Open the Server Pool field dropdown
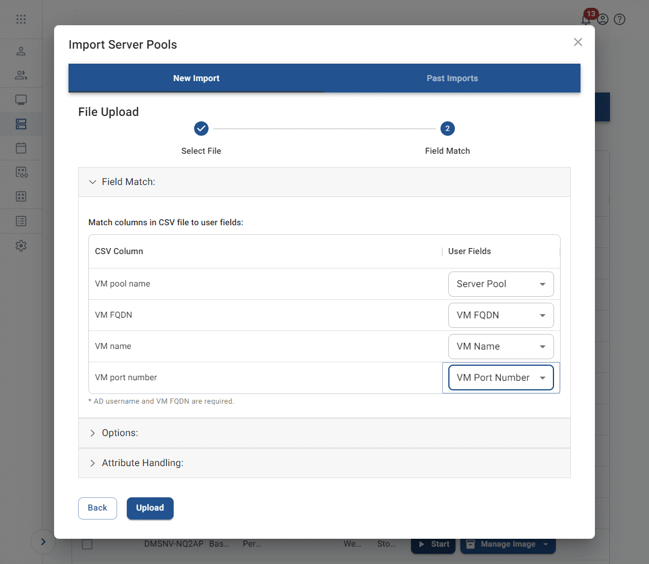 point(501,284)
